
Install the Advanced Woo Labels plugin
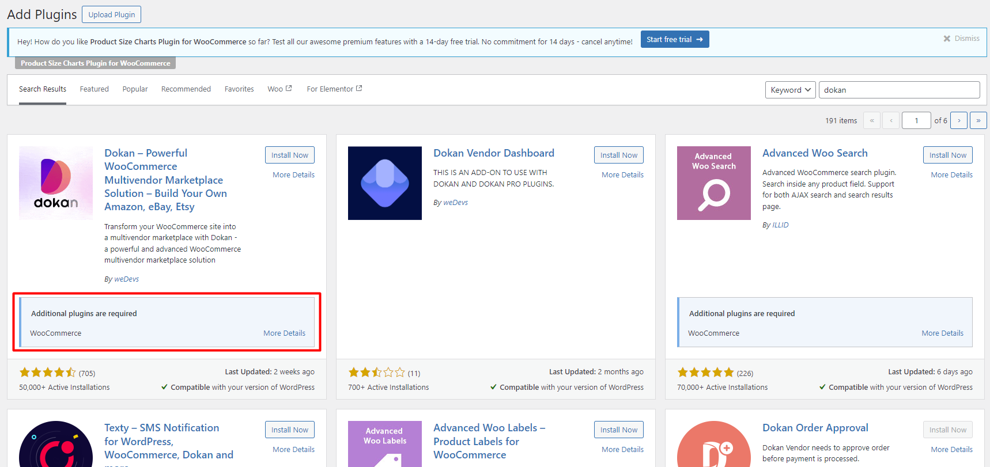tap(619, 430)
